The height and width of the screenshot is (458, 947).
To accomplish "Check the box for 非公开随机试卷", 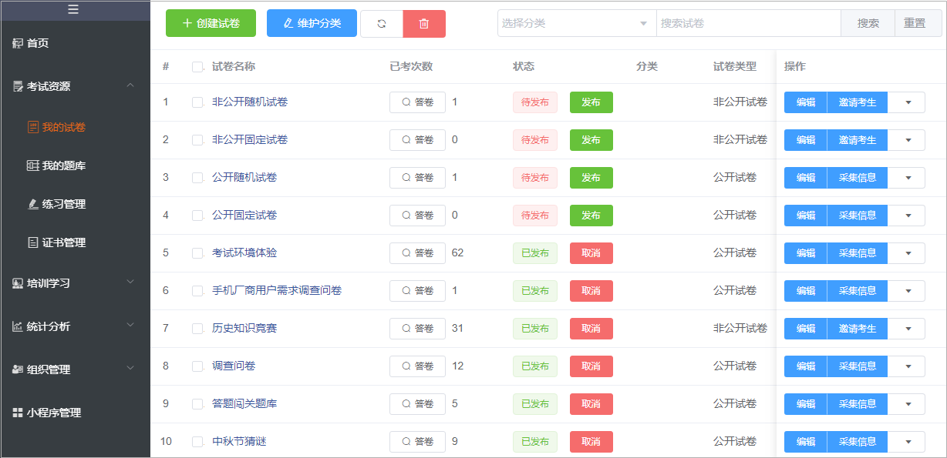I will coord(197,102).
